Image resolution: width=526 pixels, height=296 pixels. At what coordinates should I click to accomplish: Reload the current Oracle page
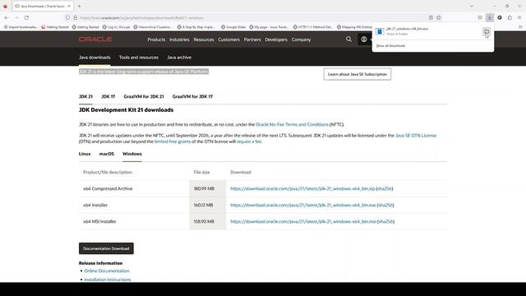[26, 18]
